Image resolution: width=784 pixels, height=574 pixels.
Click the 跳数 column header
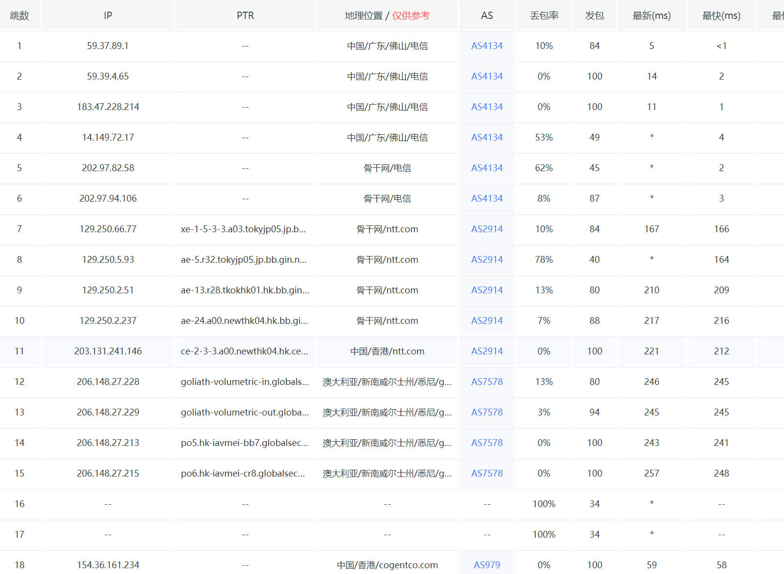[19, 16]
